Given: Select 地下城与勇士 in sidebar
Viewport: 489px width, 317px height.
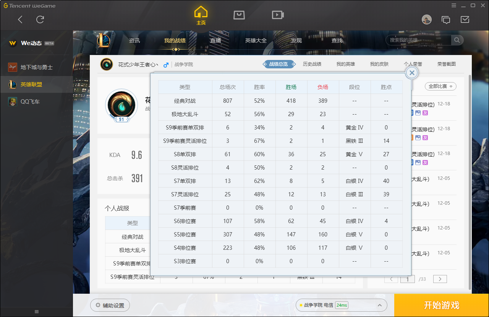Looking at the screenshot, I should [36, 67].
